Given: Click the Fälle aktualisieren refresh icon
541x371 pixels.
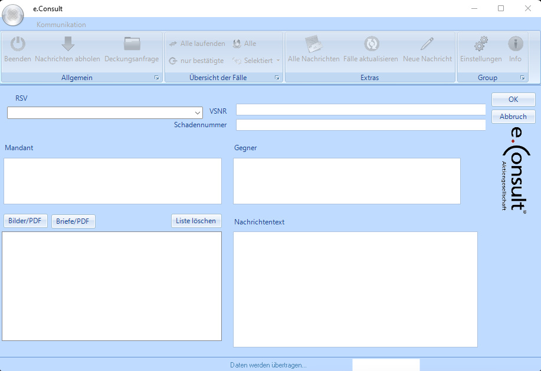Looking at the screenshot, I should 372,44.
